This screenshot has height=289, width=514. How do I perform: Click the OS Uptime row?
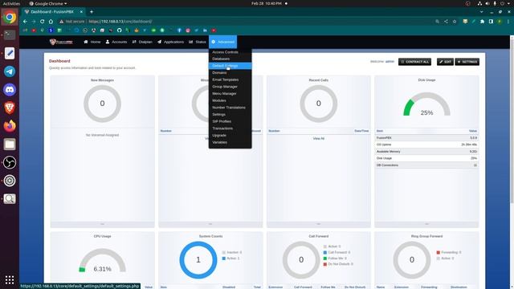[426, 144]
